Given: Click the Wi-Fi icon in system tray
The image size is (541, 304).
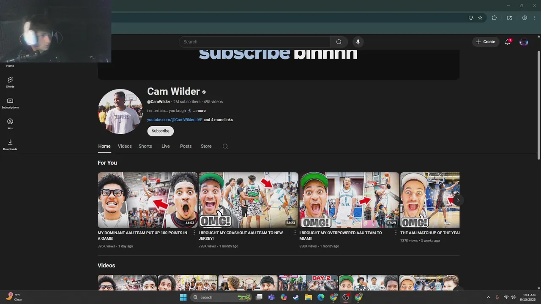Looking at the screenshot, I should (506, 297).
